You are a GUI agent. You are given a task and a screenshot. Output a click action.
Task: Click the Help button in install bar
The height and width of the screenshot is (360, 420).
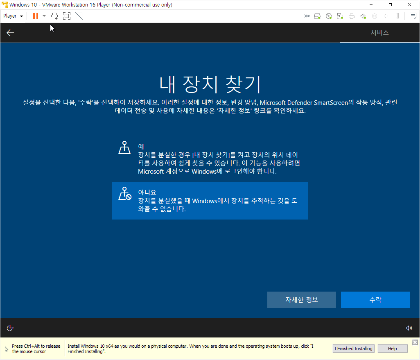tap(393, 349)
